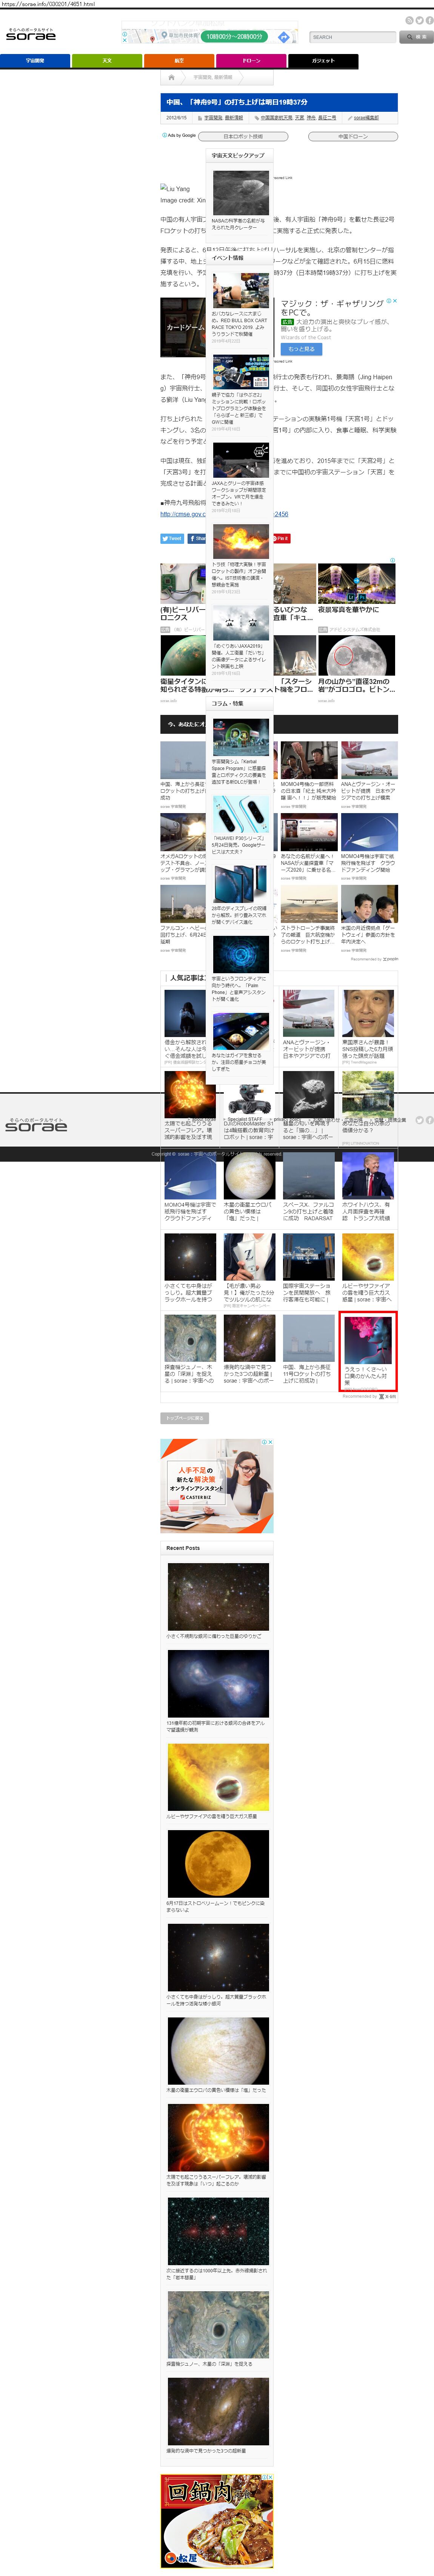
Task: Click the Tweet share button
Action: [x=172, y=538]
